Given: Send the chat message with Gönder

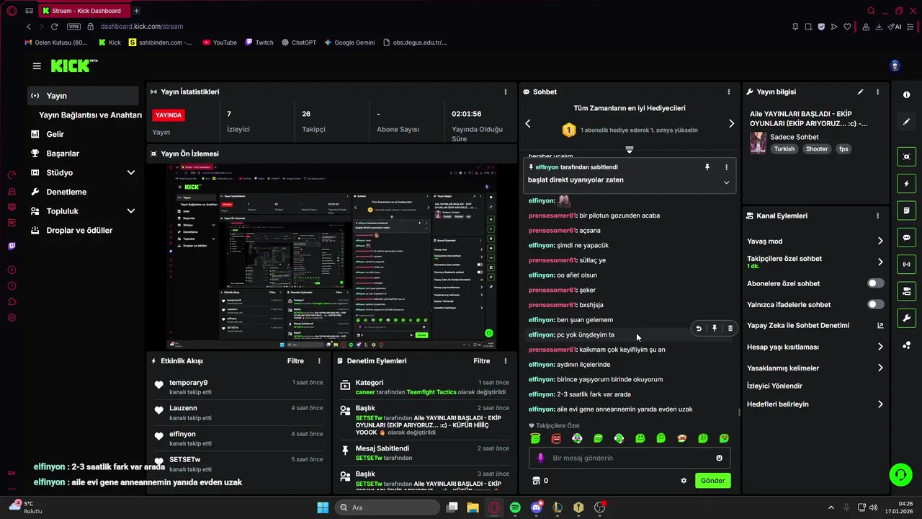Looking at the screenshot, I should 712,481.
